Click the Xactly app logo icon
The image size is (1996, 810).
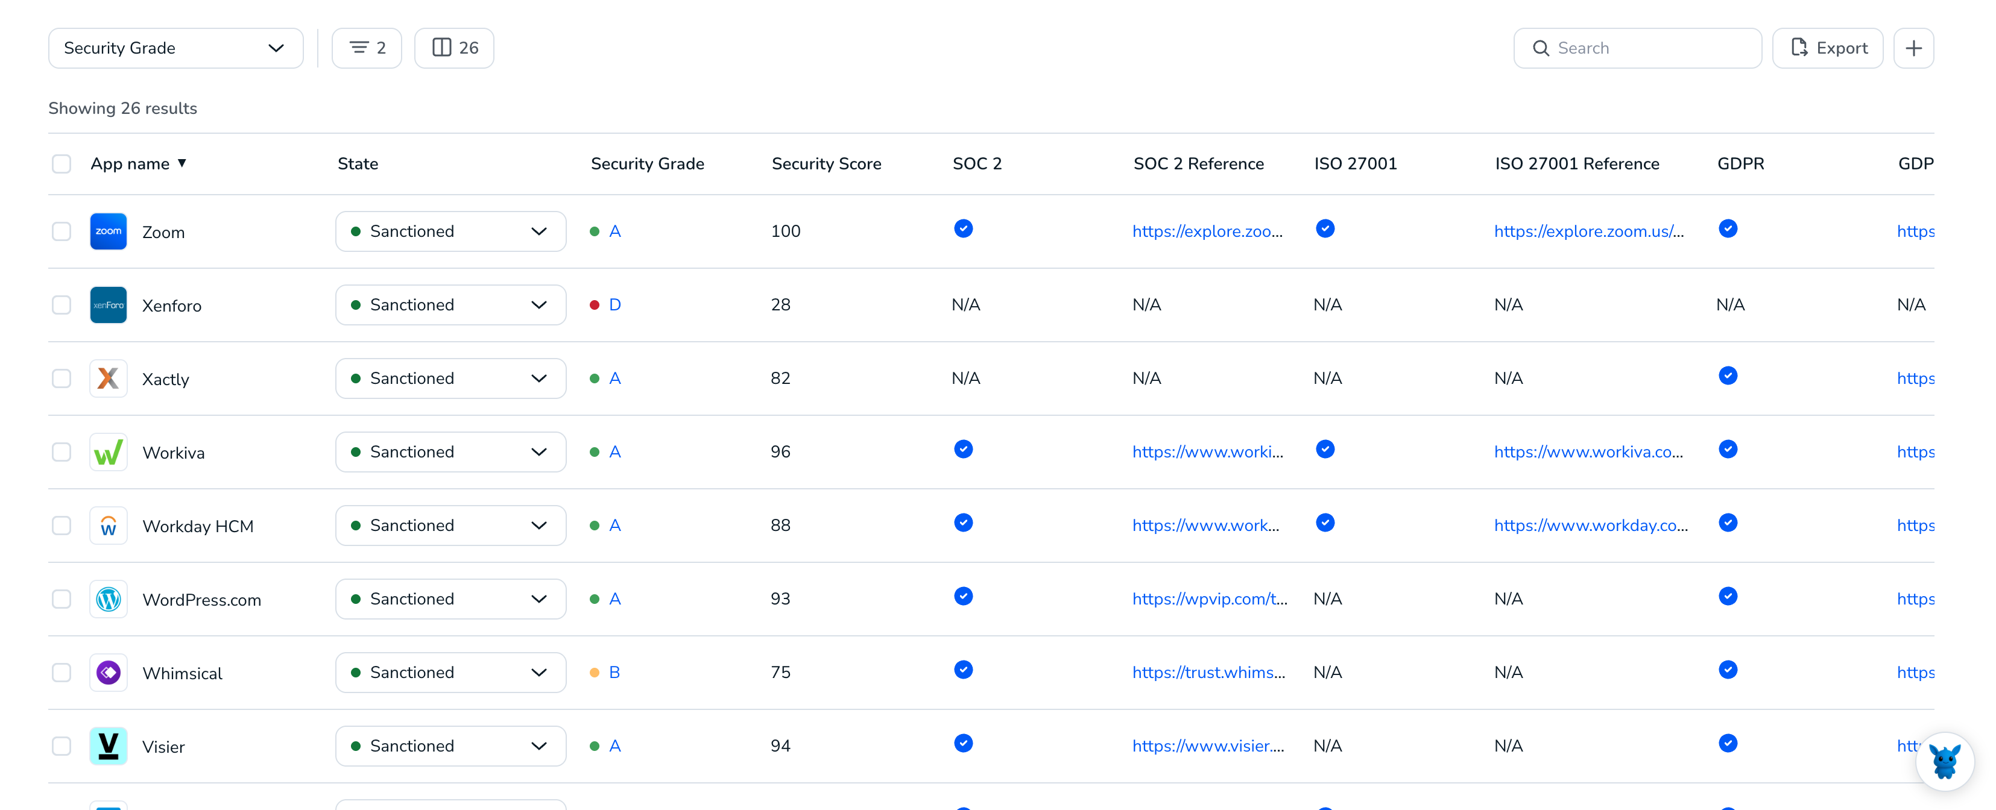coord(109,378)
